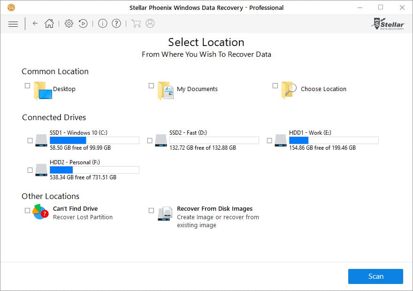The height and width of the screenshot is (291, 413).
Task: Click the SSD2 - Fast (D:) drive icon
Action: pos(161,140)
